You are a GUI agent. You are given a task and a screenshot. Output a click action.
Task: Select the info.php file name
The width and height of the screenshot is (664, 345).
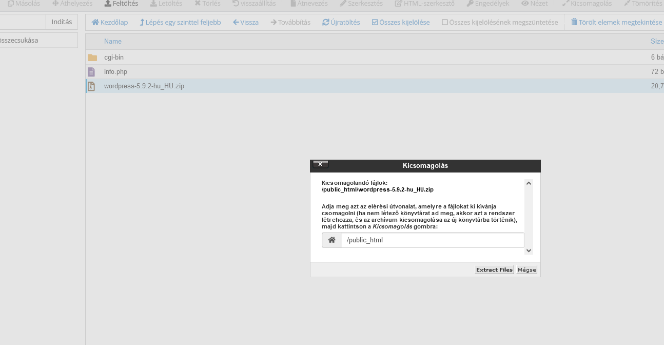click(x=115, y=72)
